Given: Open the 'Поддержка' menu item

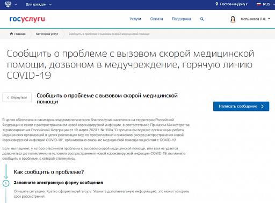Looking at the screenshot, I should click(x=182, y=19).
